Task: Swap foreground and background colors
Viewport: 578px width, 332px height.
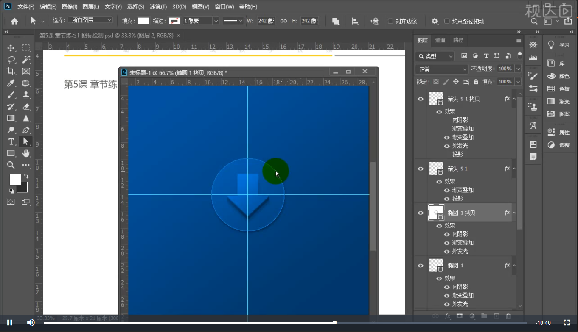Action: click(x=26, y=176)
